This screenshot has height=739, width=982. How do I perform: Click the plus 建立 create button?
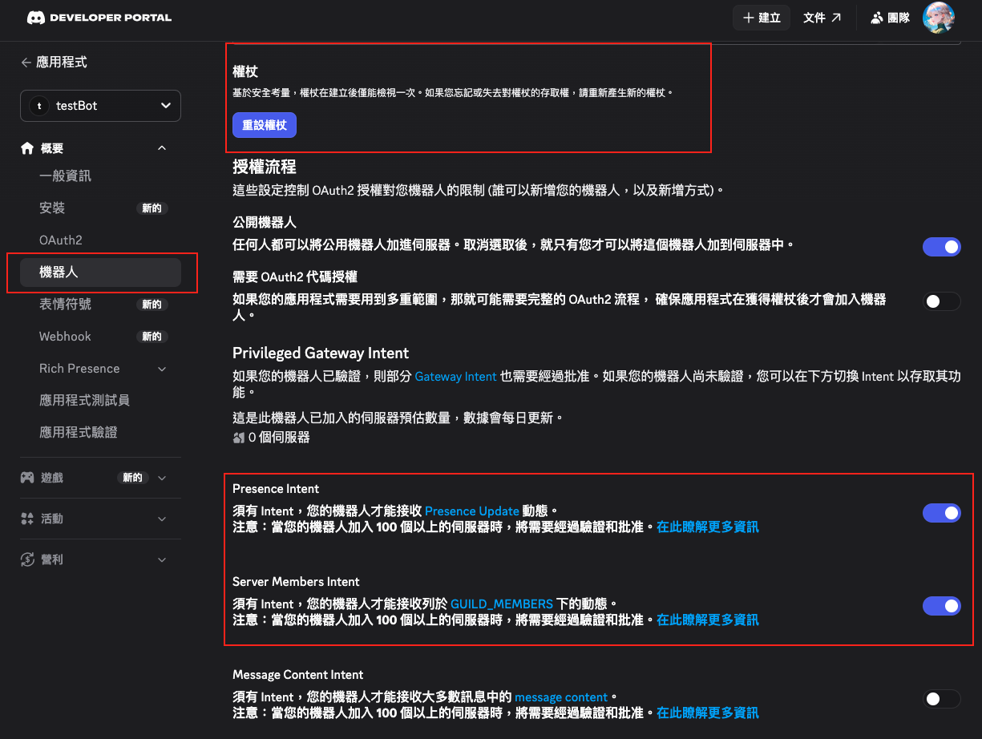click(762, 18)
